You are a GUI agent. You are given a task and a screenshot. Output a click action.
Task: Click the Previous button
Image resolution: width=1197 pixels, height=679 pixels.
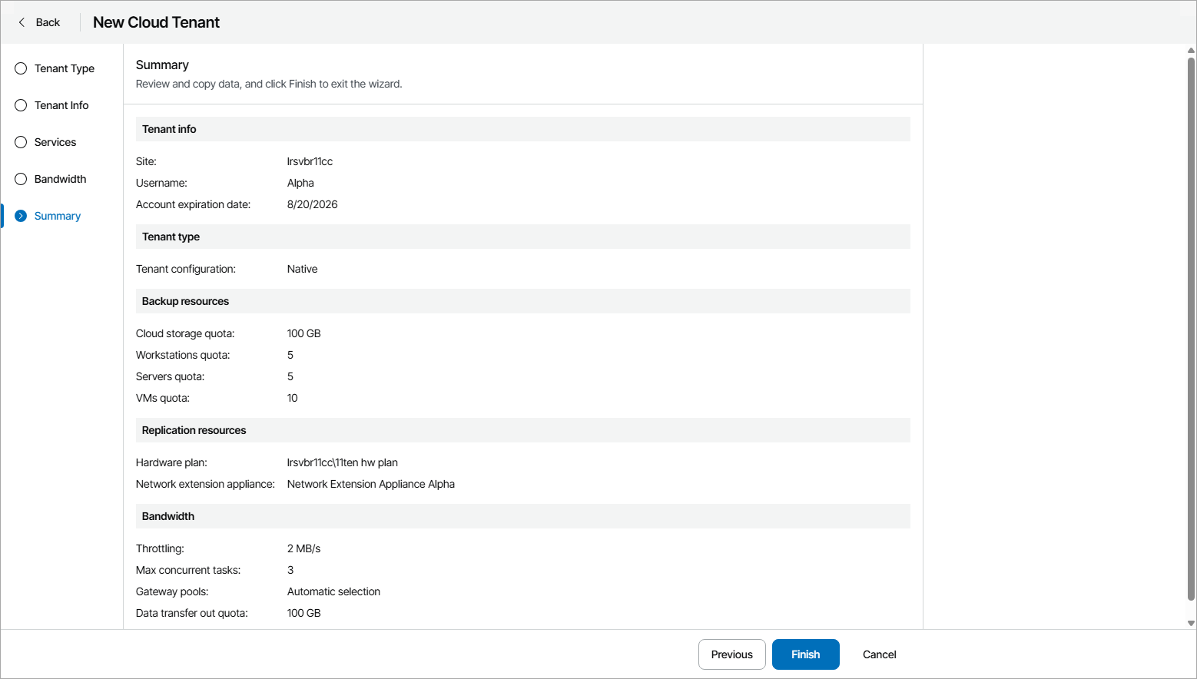coord(731,654)
